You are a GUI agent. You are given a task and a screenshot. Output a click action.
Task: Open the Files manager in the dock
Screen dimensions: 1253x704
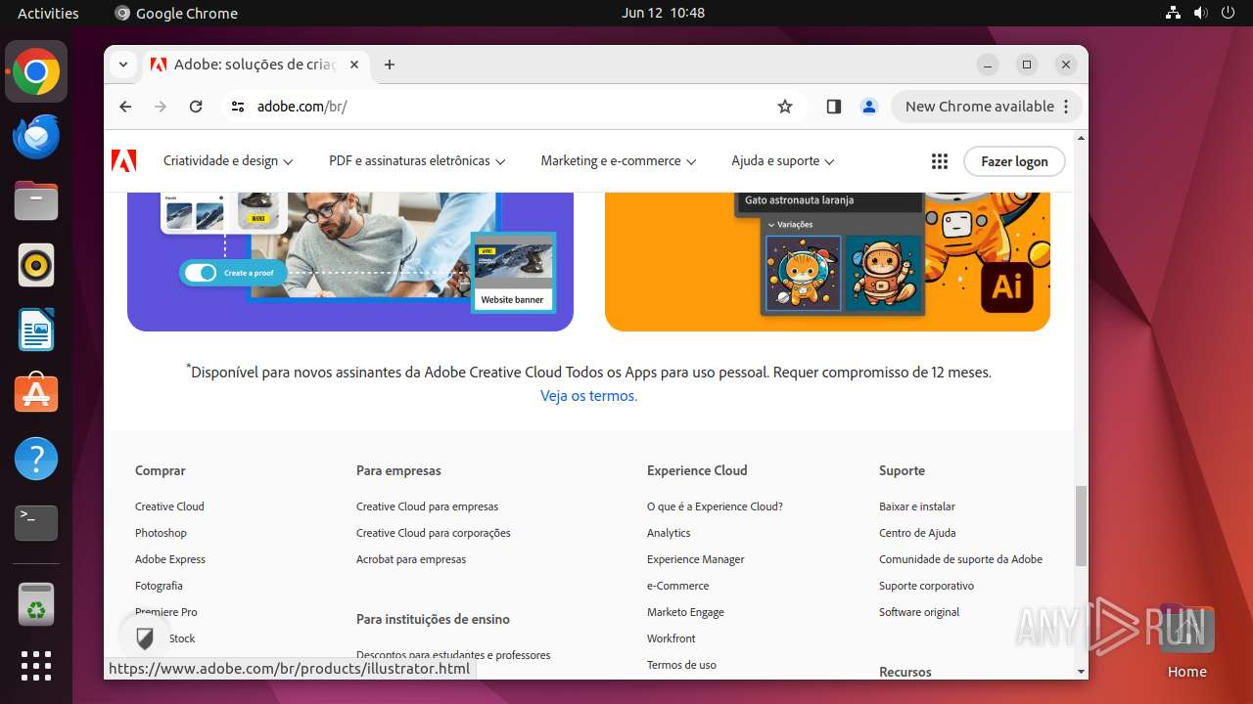tap(36, 201)
